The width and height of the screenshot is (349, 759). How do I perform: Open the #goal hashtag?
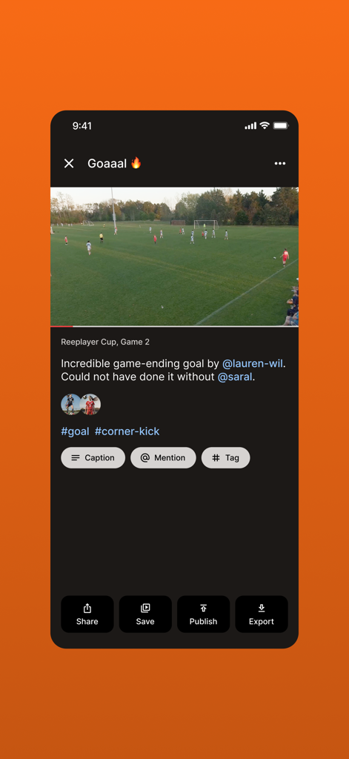pos(75,431)
